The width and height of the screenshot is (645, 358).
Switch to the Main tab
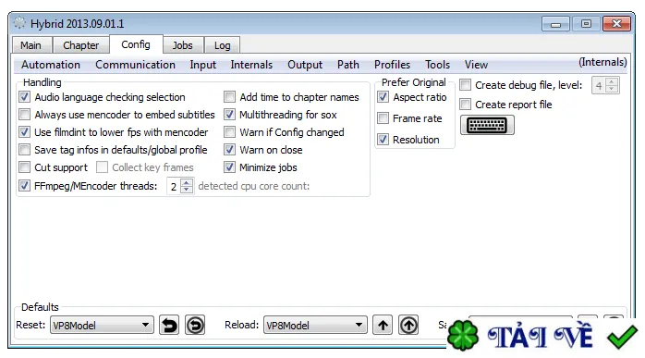pyautogui.click(x=31, y=45)
